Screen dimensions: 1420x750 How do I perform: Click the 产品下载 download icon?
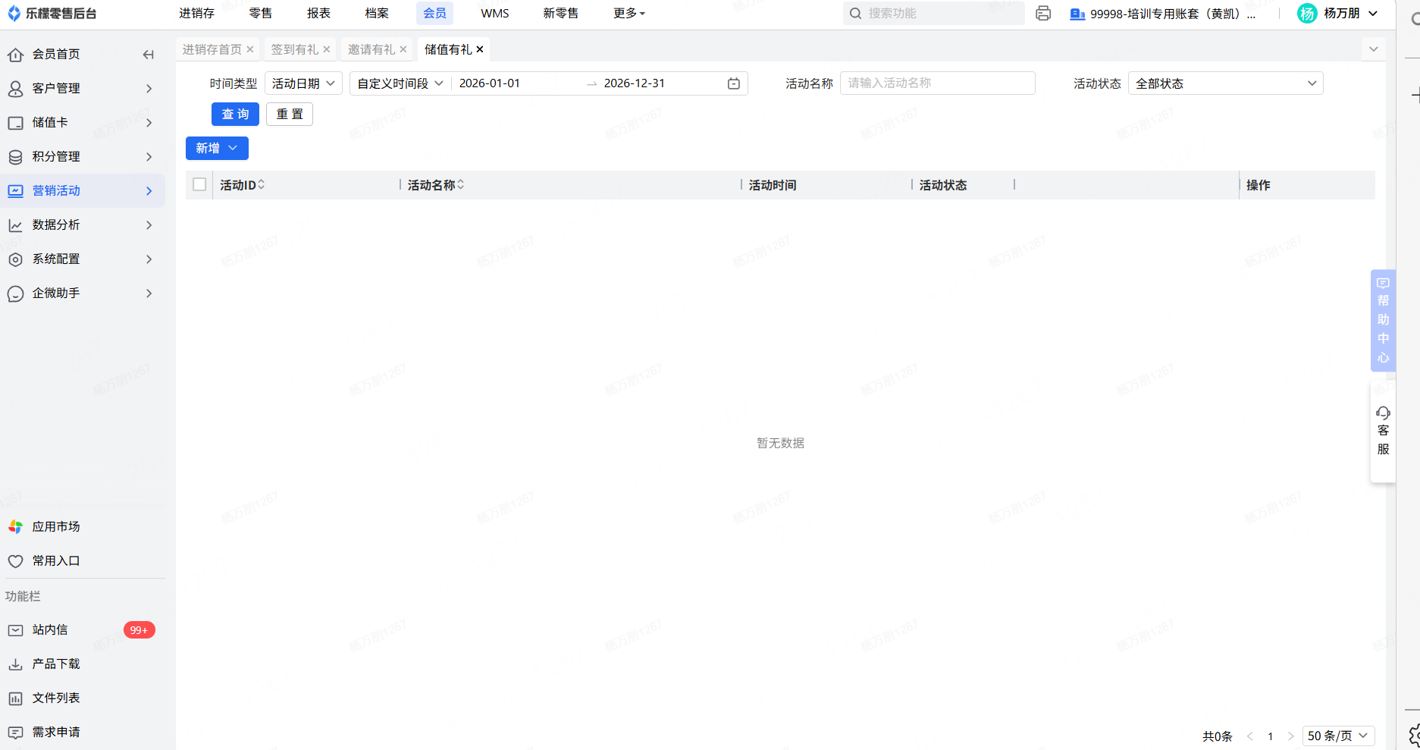[x=15, y=664]
